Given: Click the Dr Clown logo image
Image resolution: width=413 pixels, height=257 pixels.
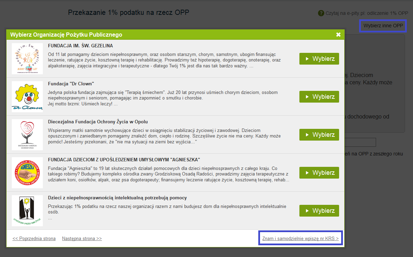Looking at the screenshot, I should [x=27, y=96].
